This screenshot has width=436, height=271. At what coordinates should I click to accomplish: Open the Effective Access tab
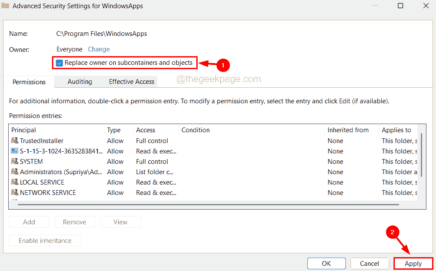pyautogui.click(x=131, y=81)
